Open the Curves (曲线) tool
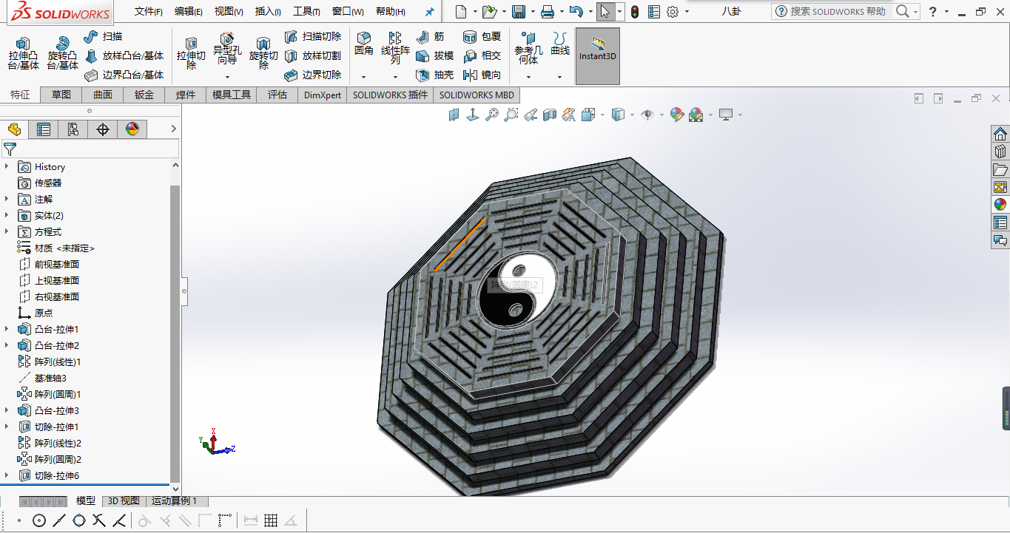This screenshot has height=533, width=1010. tap(560, 44)
